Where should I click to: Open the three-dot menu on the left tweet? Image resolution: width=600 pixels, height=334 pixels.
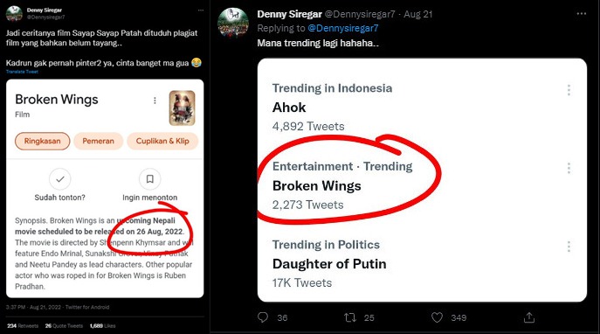pos(201,10)
